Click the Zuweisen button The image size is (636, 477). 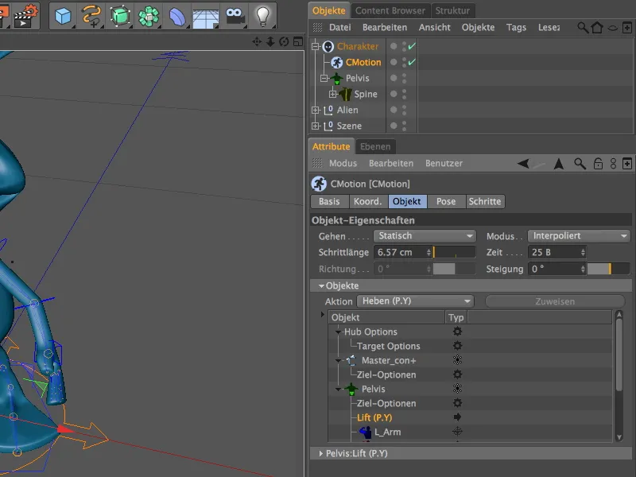point(553,301)
